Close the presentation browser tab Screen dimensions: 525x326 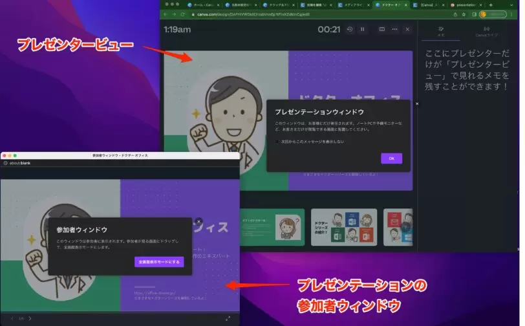[480, 5]
